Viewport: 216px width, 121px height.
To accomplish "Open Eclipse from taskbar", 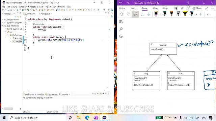I will pyautogui.click(x=104, y=118).
